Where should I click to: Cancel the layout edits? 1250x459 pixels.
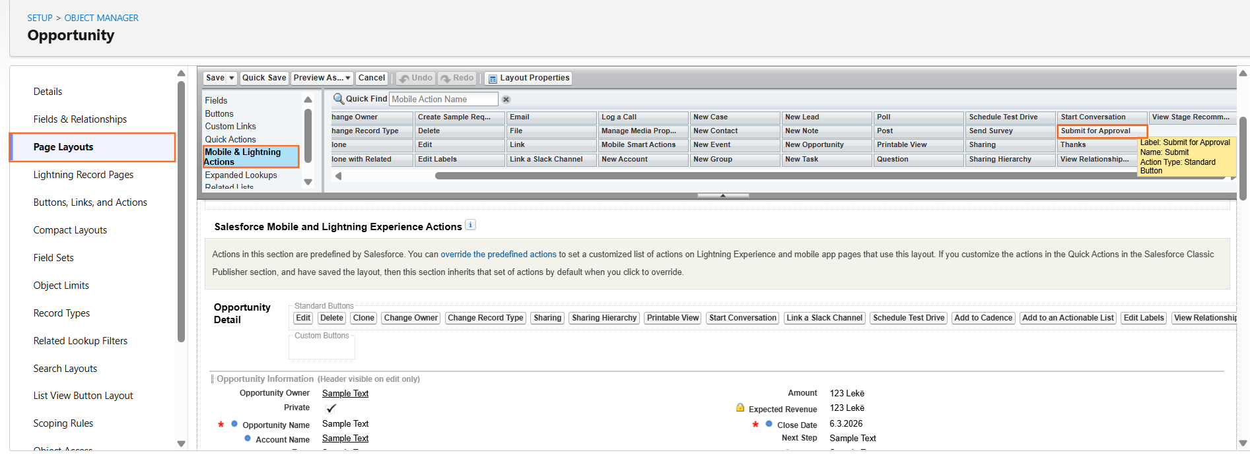(x=372, y=78)
